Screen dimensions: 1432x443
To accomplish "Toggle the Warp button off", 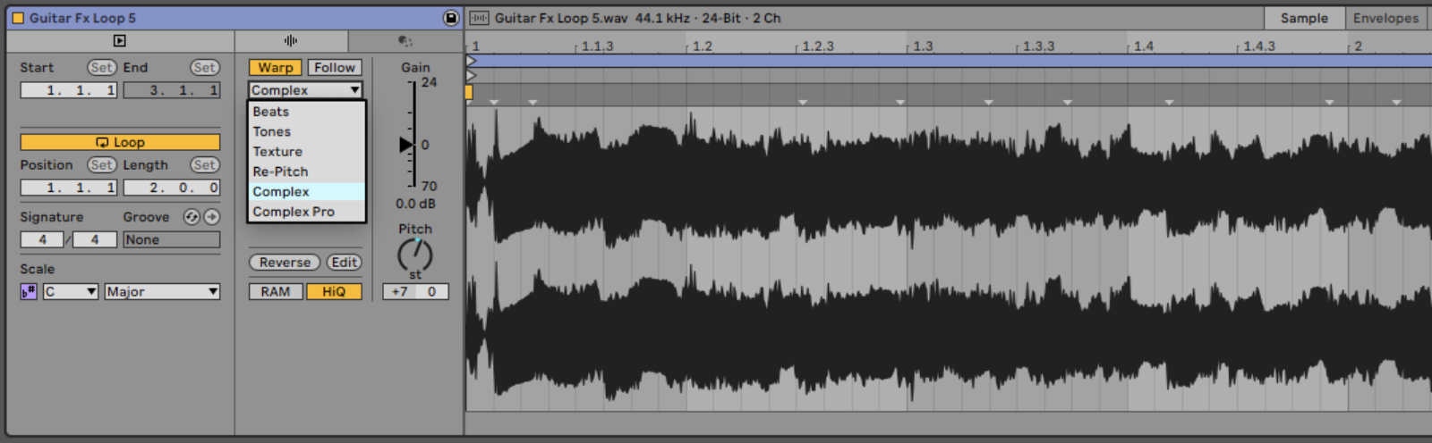I will pos(276,68).
